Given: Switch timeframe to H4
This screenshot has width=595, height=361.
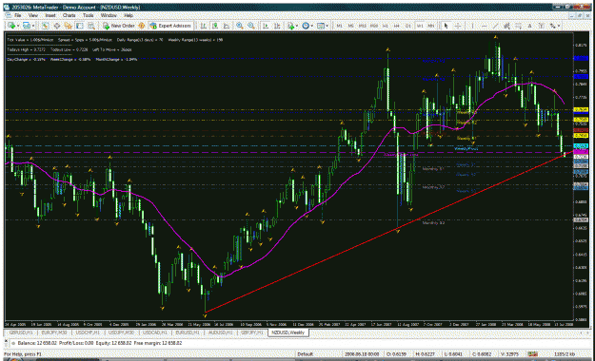Looking at the screenshot, I should 397,26.
